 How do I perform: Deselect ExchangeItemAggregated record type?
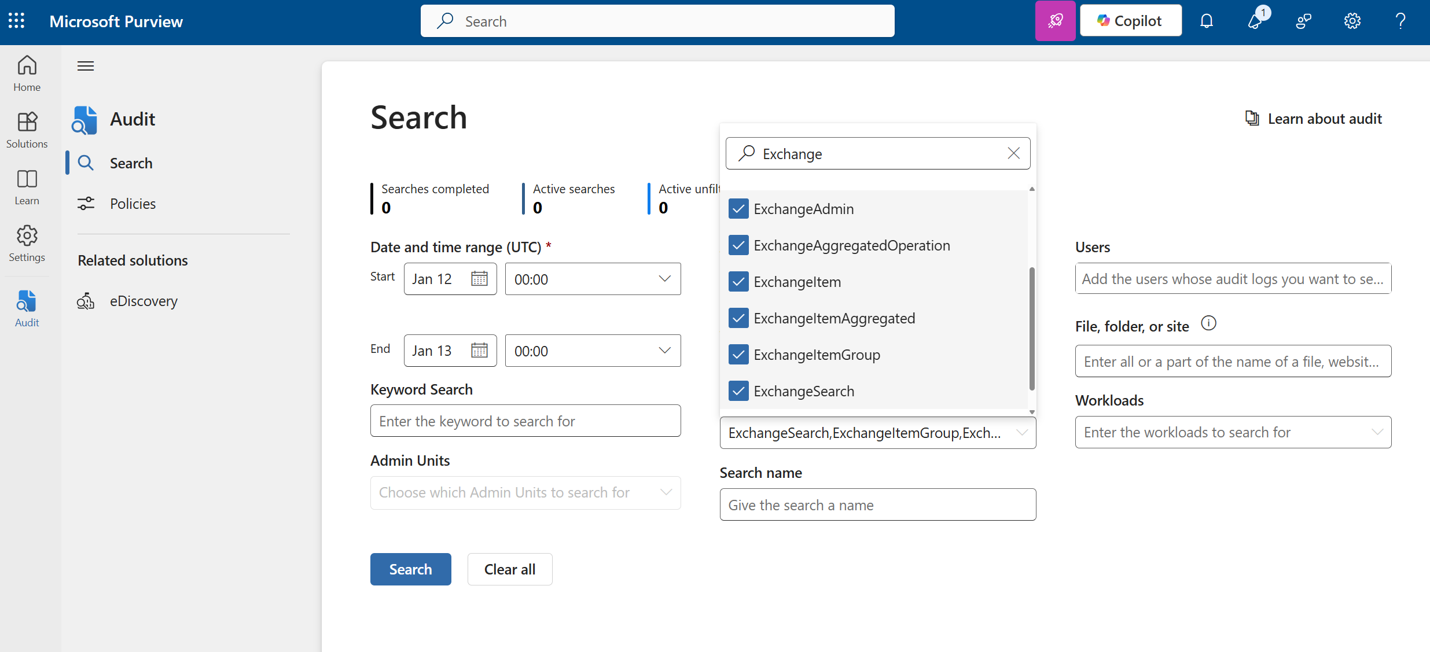[738, 318]
